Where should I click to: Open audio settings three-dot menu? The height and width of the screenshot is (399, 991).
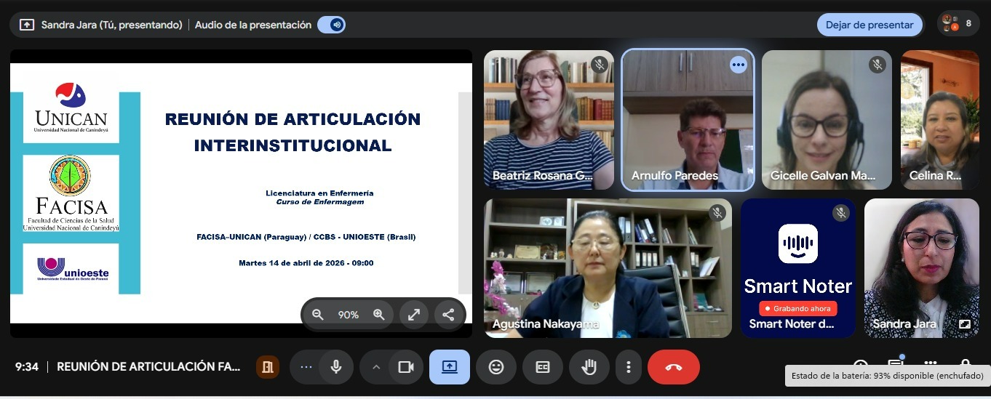click(306, 367)
